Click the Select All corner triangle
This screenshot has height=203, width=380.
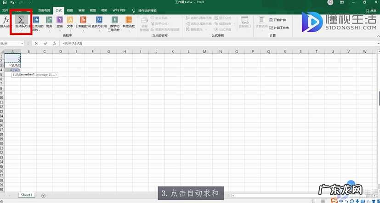coord(2,51)
